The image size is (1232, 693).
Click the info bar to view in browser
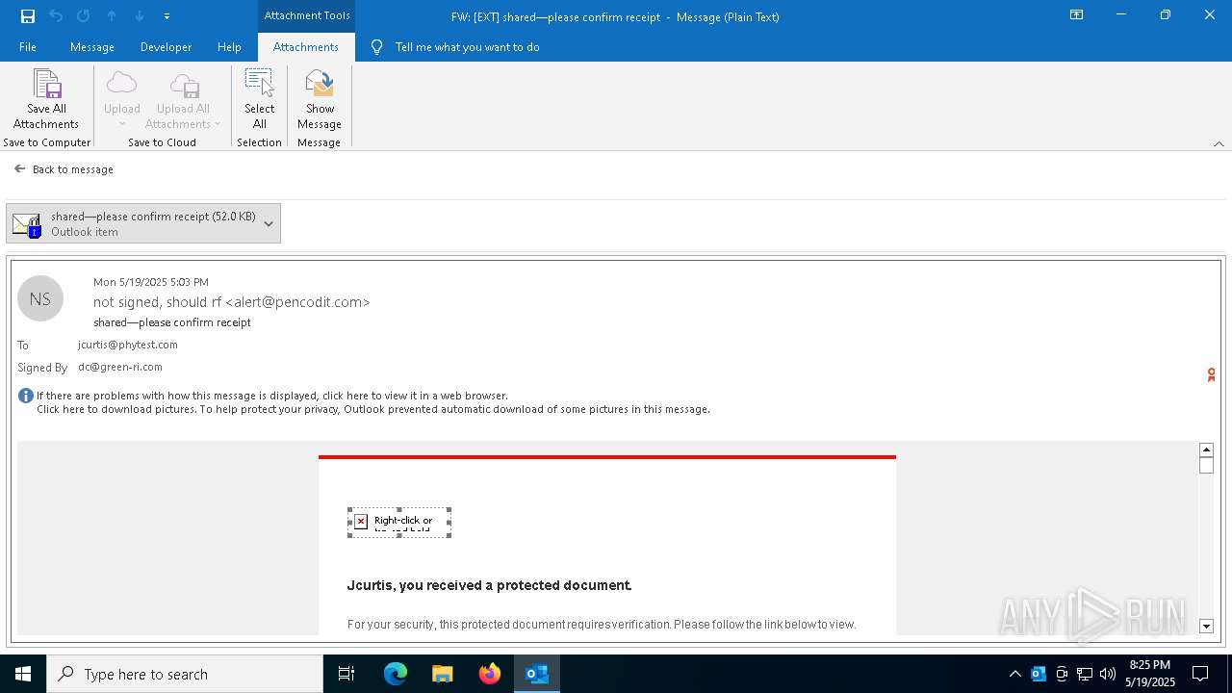click(271, 396)
